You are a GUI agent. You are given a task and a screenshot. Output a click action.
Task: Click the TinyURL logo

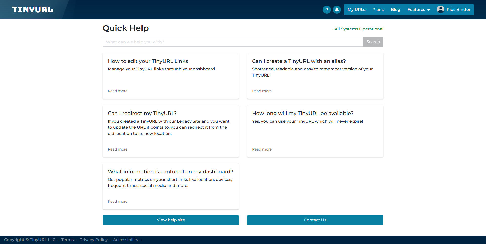click(x=33, y=10)
